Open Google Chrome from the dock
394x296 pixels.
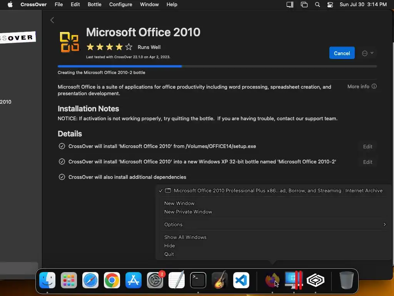point(112,280)
